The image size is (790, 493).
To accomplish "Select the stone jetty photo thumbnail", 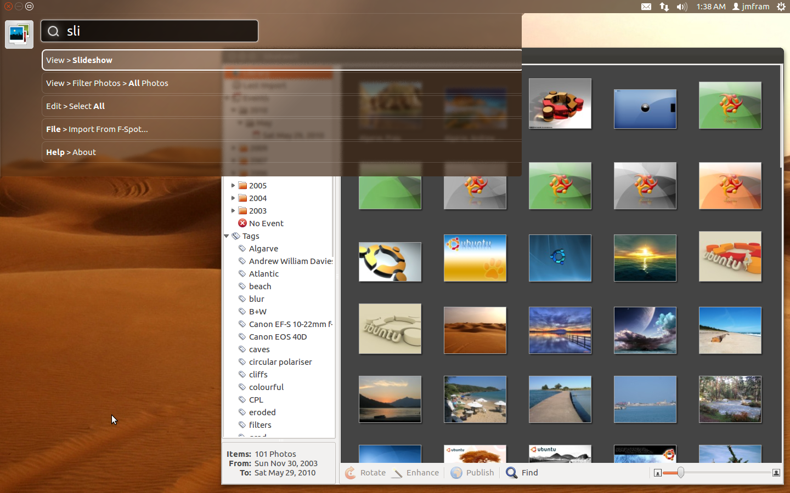I will 560,399.
